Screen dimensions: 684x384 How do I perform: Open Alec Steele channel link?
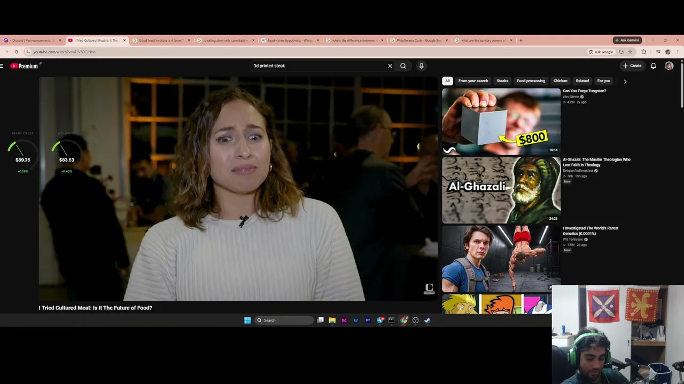pos(571,97)
